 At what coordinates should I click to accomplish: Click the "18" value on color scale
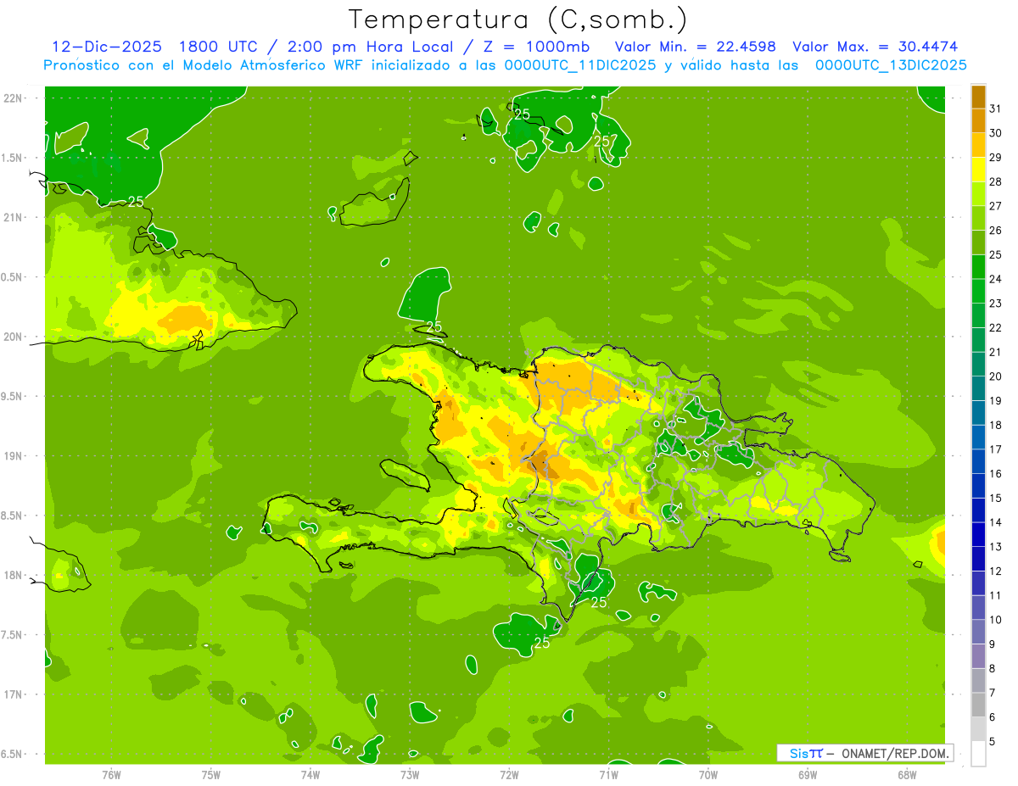coord(996,425)
